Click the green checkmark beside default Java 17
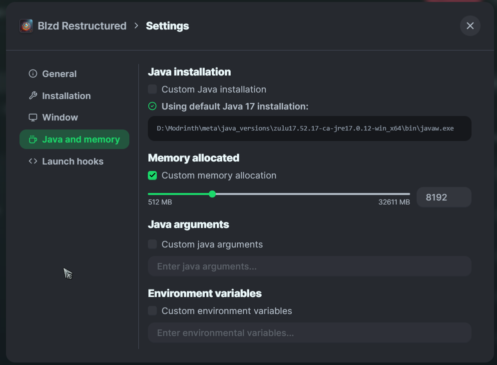Viewport: 497px width, 365px height. pos(152,106)
